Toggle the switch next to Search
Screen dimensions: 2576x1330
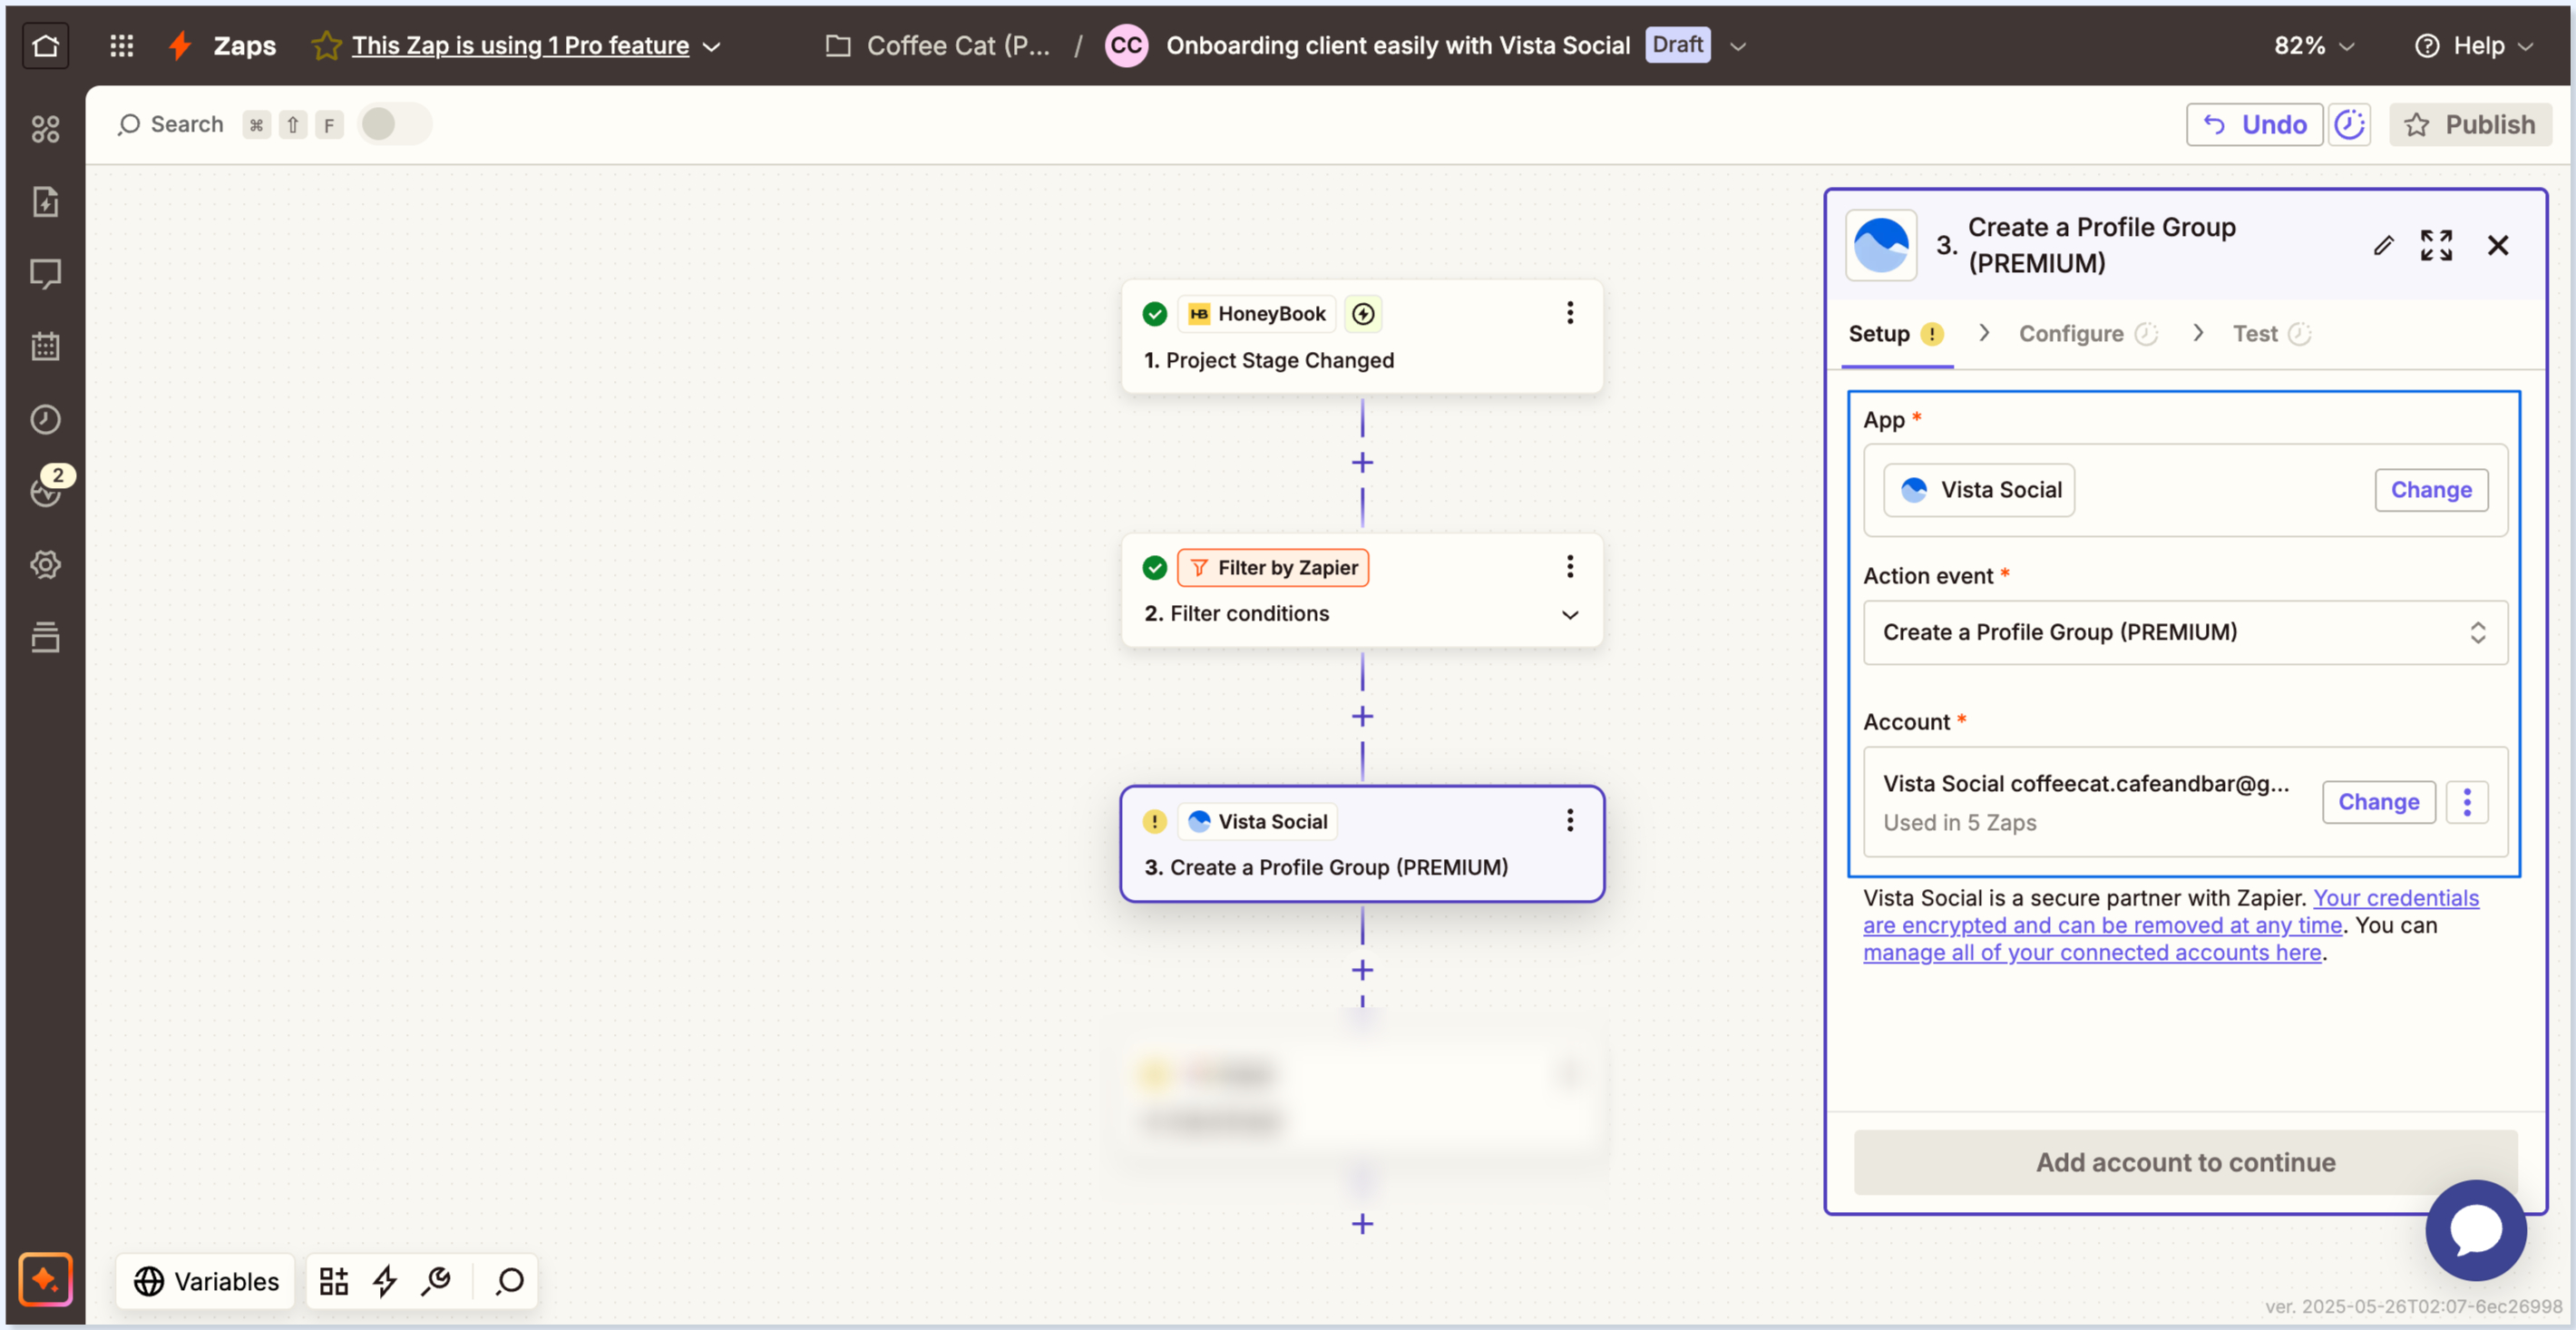(x=395, y=124)
